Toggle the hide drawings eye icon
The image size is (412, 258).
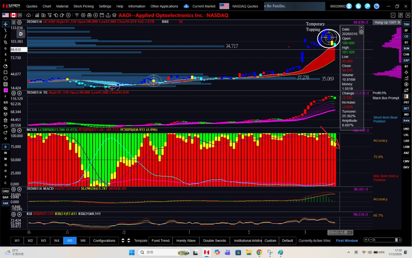5,108
